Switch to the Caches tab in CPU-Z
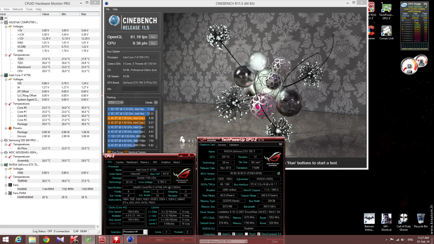The image size is (434, 244). click(120, 162)
